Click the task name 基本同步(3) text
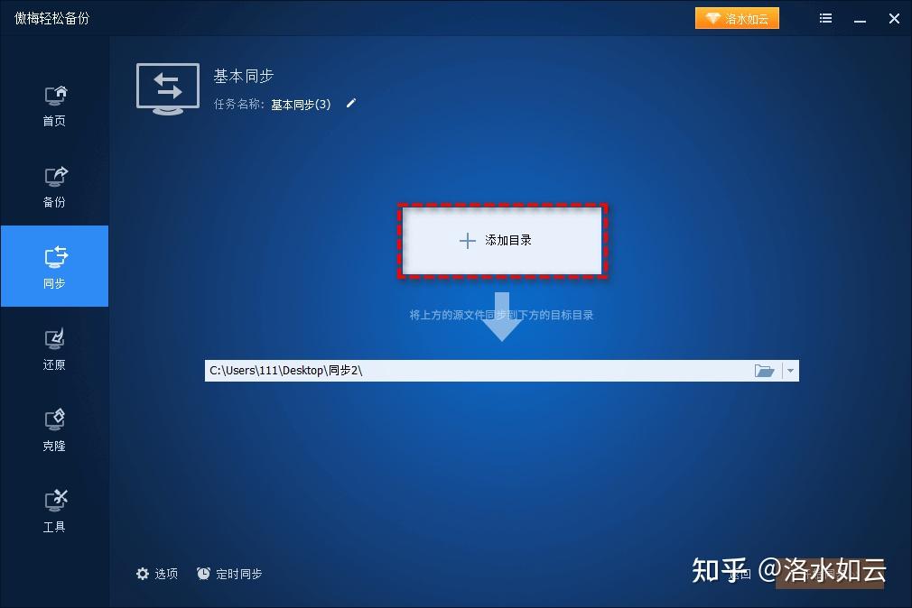The height and width of the screenshot is (608, 912). pos(301,105)
